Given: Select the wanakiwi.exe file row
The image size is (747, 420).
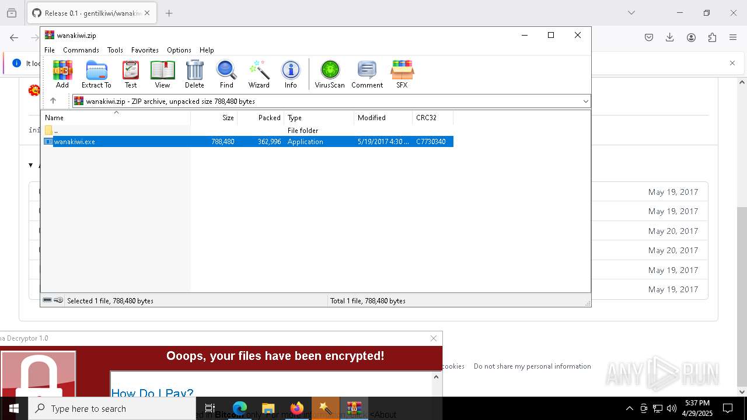Looking at the screenshot, I should coord(247,142).
